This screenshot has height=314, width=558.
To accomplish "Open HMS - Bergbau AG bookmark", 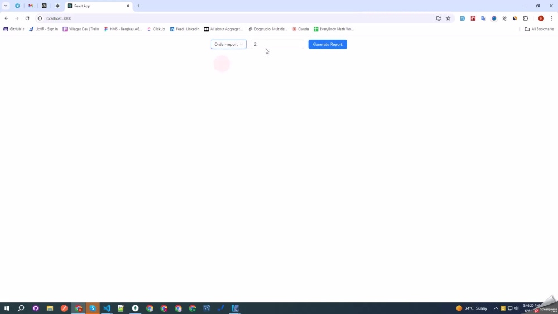I will 123,29.
